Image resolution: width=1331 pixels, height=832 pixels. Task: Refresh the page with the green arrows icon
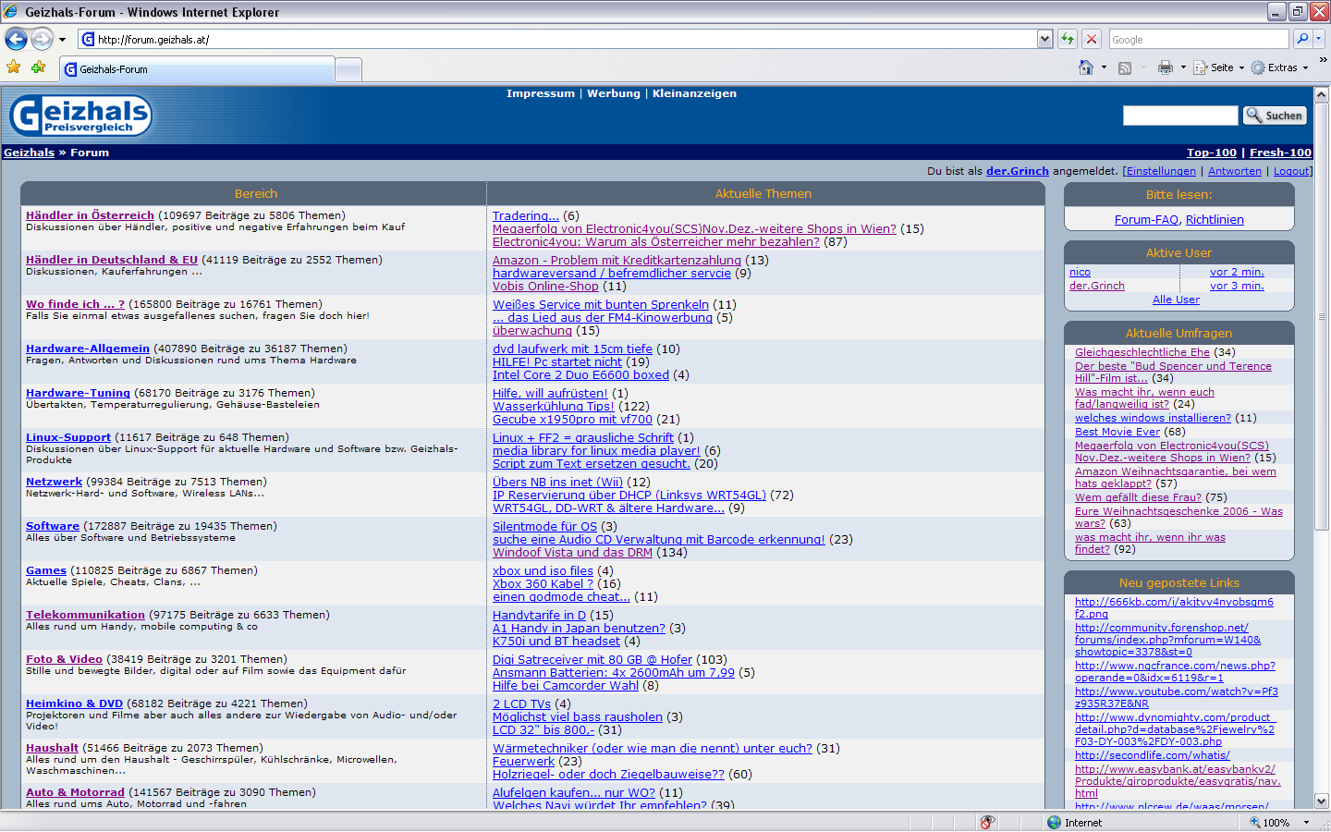tap(1068, 39)
